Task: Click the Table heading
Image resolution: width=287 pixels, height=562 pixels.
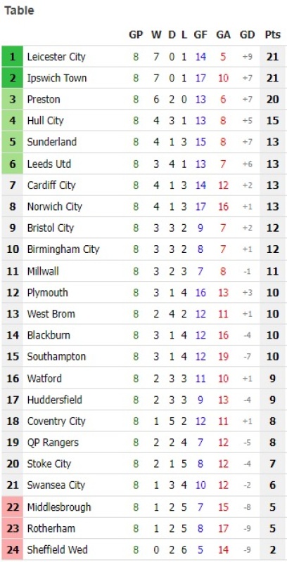Action: tap(19, 11)
